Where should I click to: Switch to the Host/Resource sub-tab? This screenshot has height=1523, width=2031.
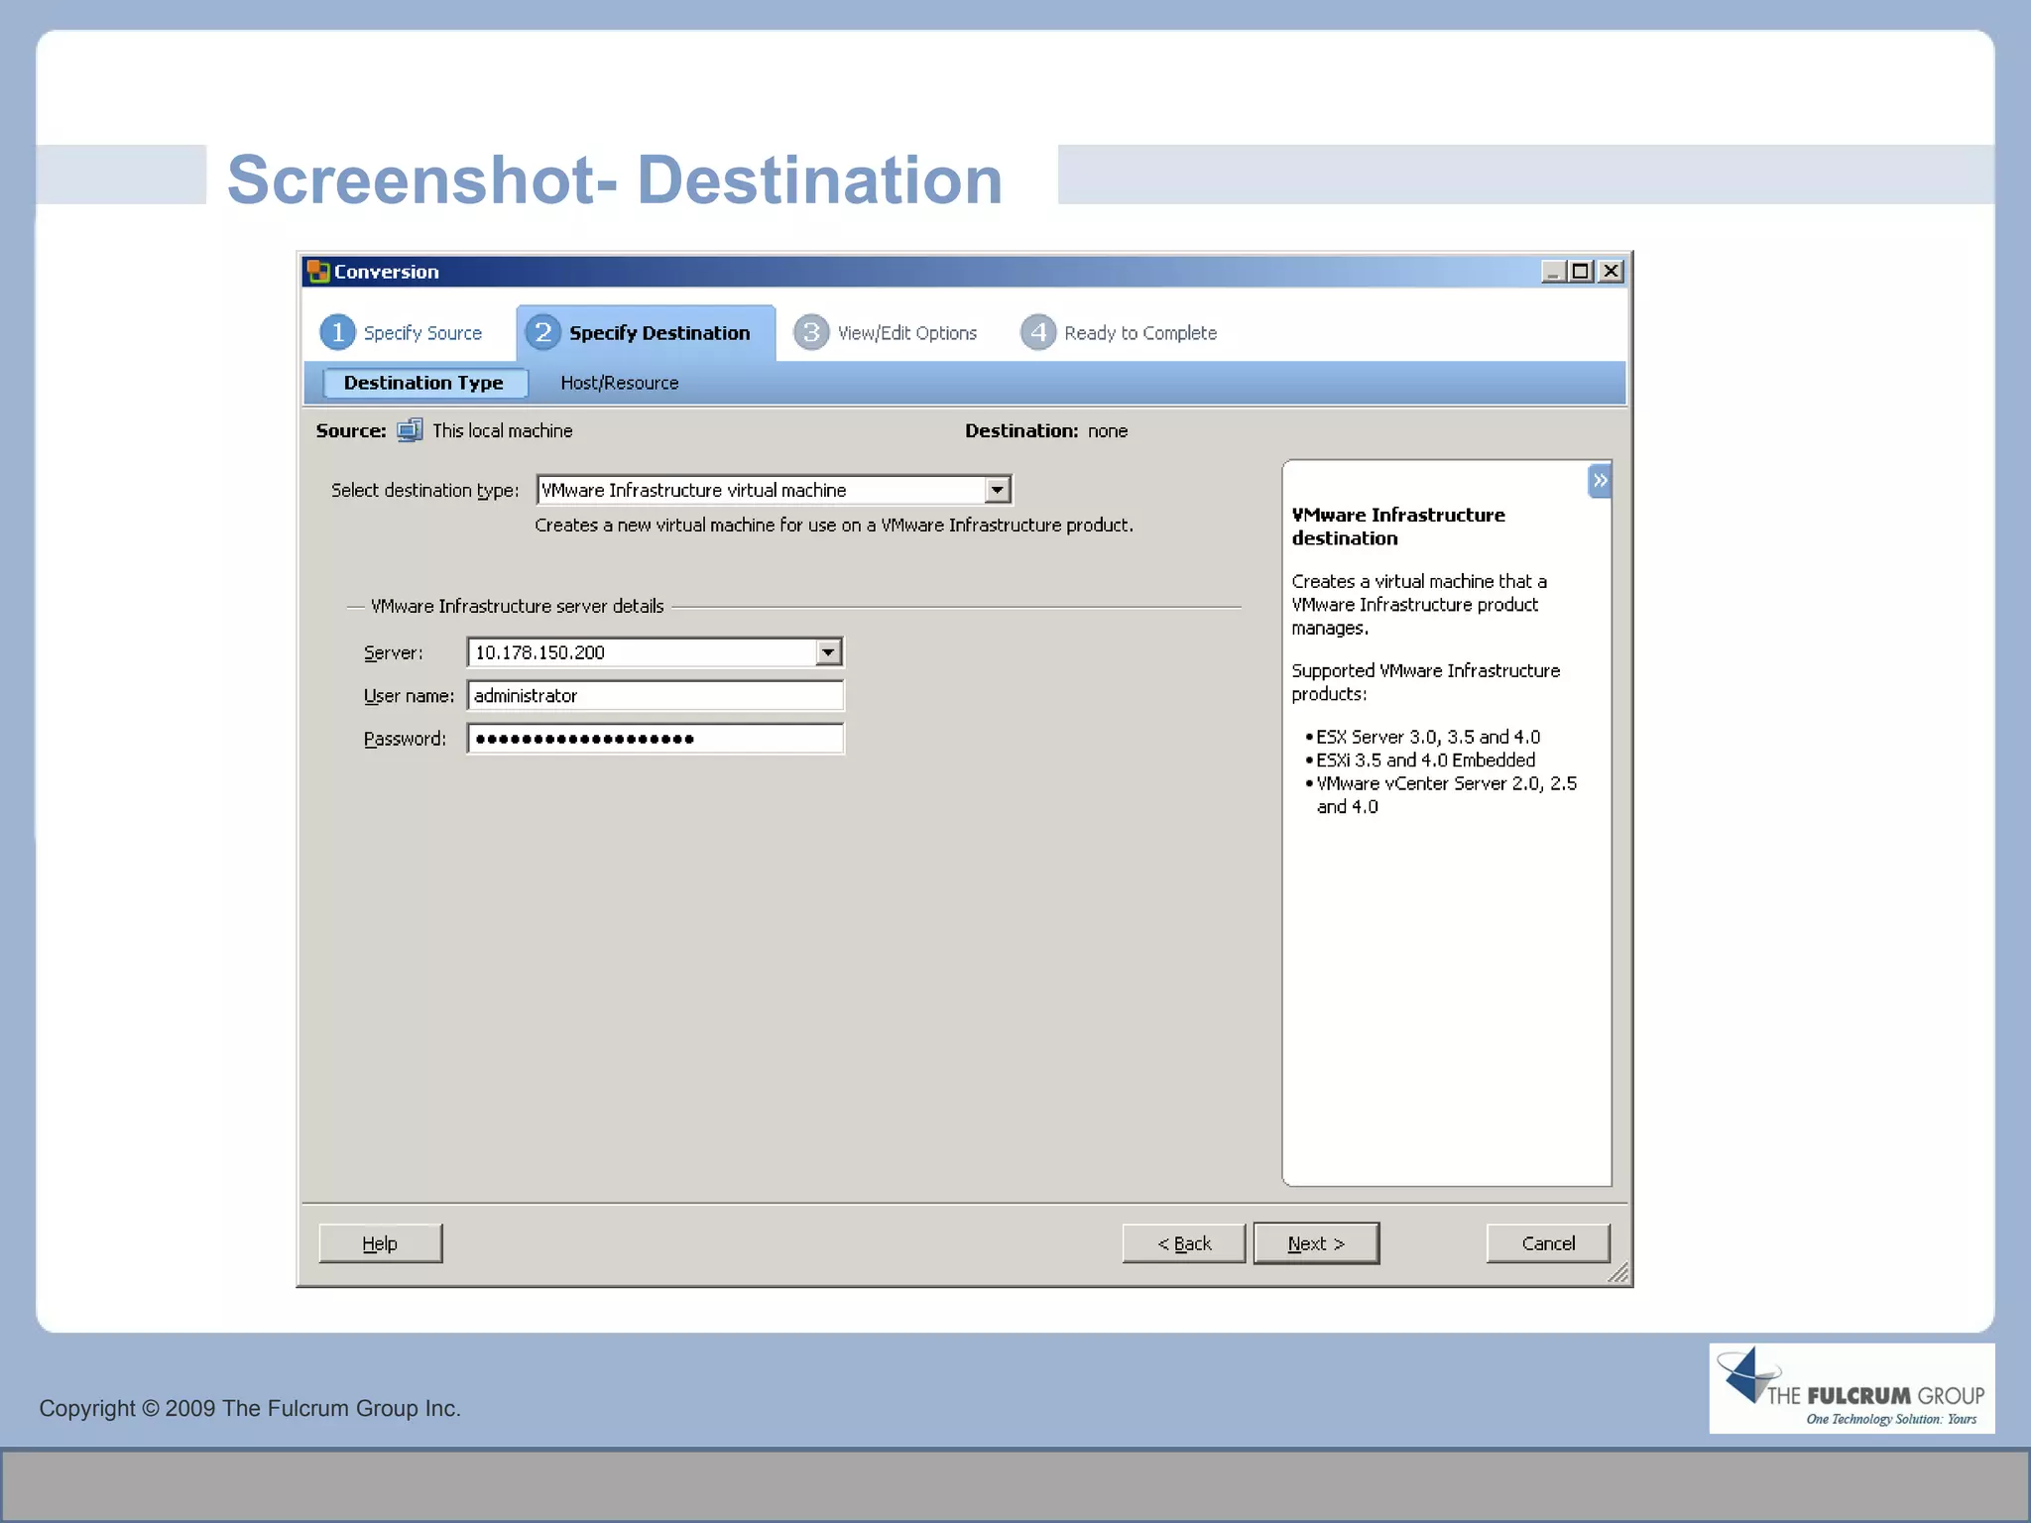tap(620, 383)
